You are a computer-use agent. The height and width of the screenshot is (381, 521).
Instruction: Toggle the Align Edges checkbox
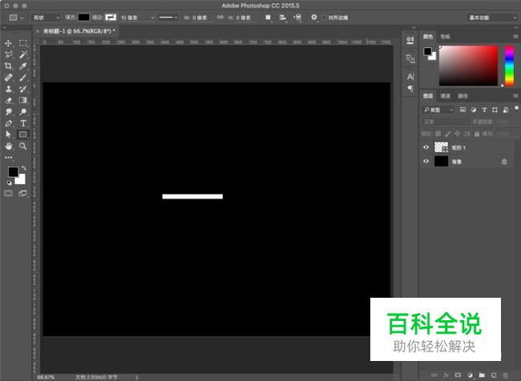(325, 18)
